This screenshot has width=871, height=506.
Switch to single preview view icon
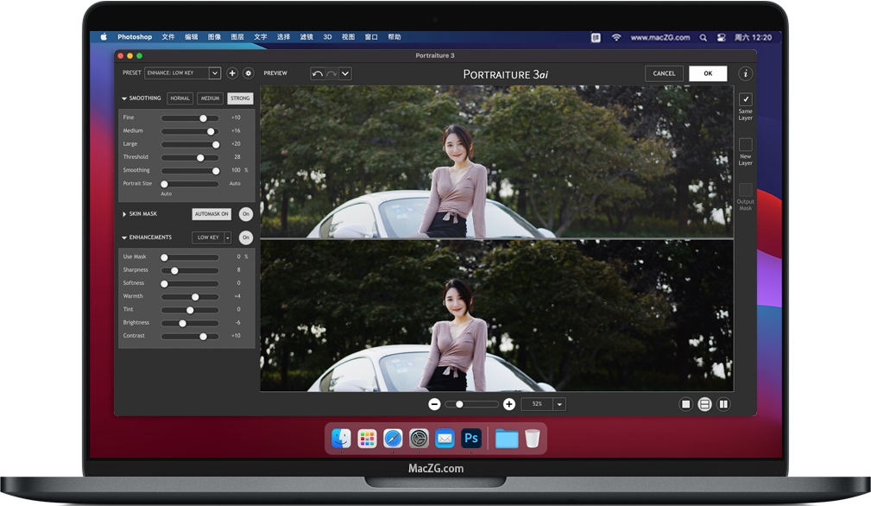point(685,404)
